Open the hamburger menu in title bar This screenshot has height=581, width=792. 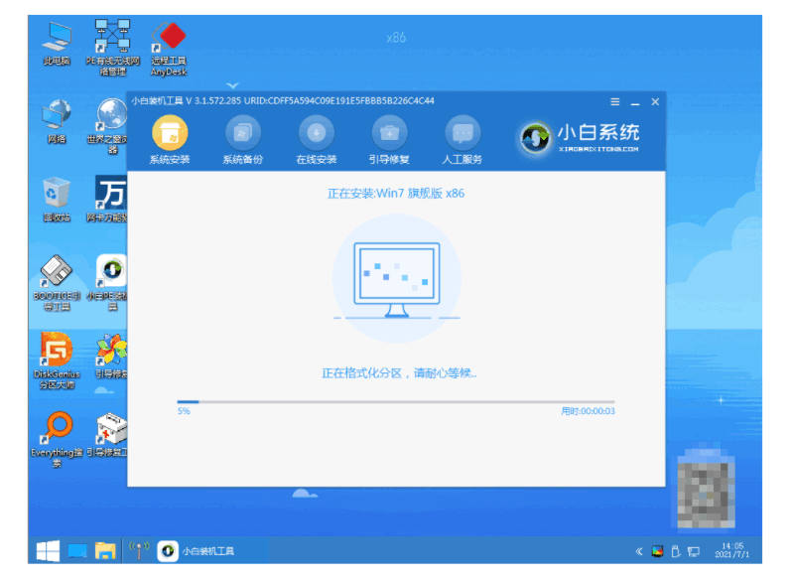tap(614, 102)
